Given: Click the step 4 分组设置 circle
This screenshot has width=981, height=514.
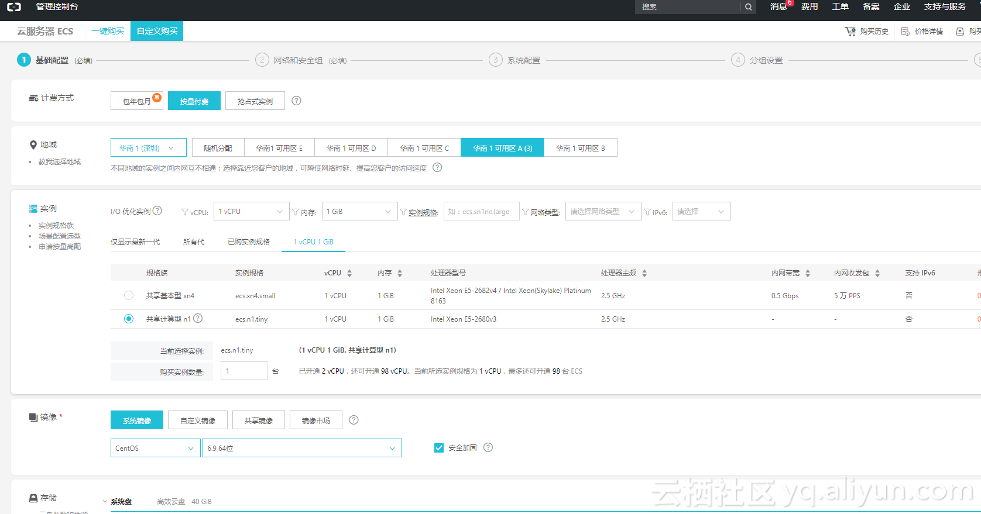Looking at the screenshot, I should click(738, 60).
